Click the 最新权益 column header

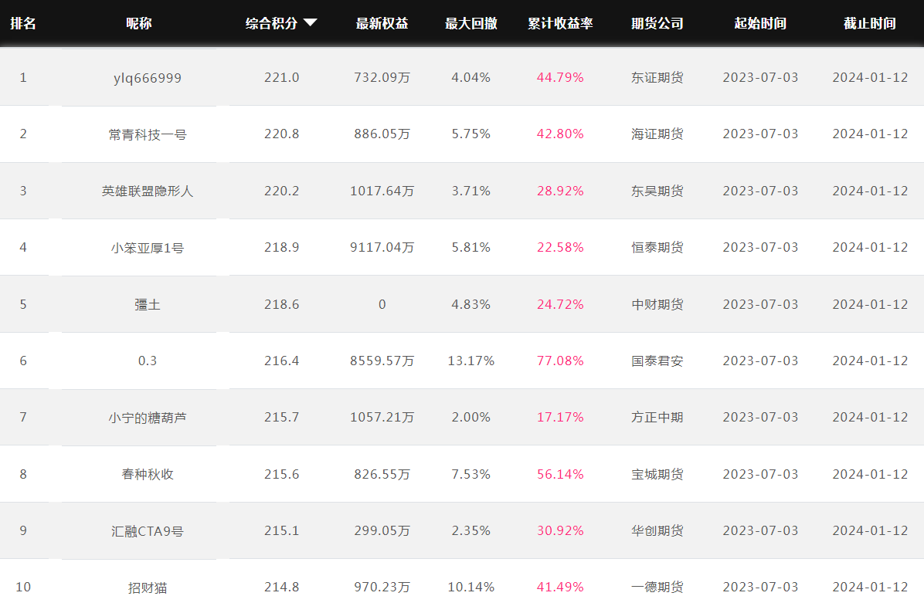tap(382, 24)
